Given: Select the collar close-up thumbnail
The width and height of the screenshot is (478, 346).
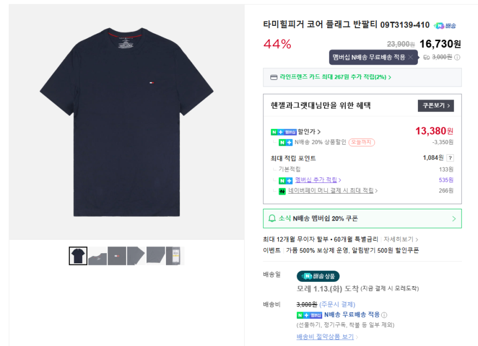Looking at the screenshot, I should 97,256.
